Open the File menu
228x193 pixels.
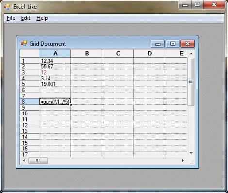[x=11, y=18]
